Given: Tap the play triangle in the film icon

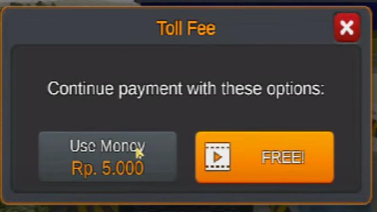Looking at the screenshot, I should (218, 157).
